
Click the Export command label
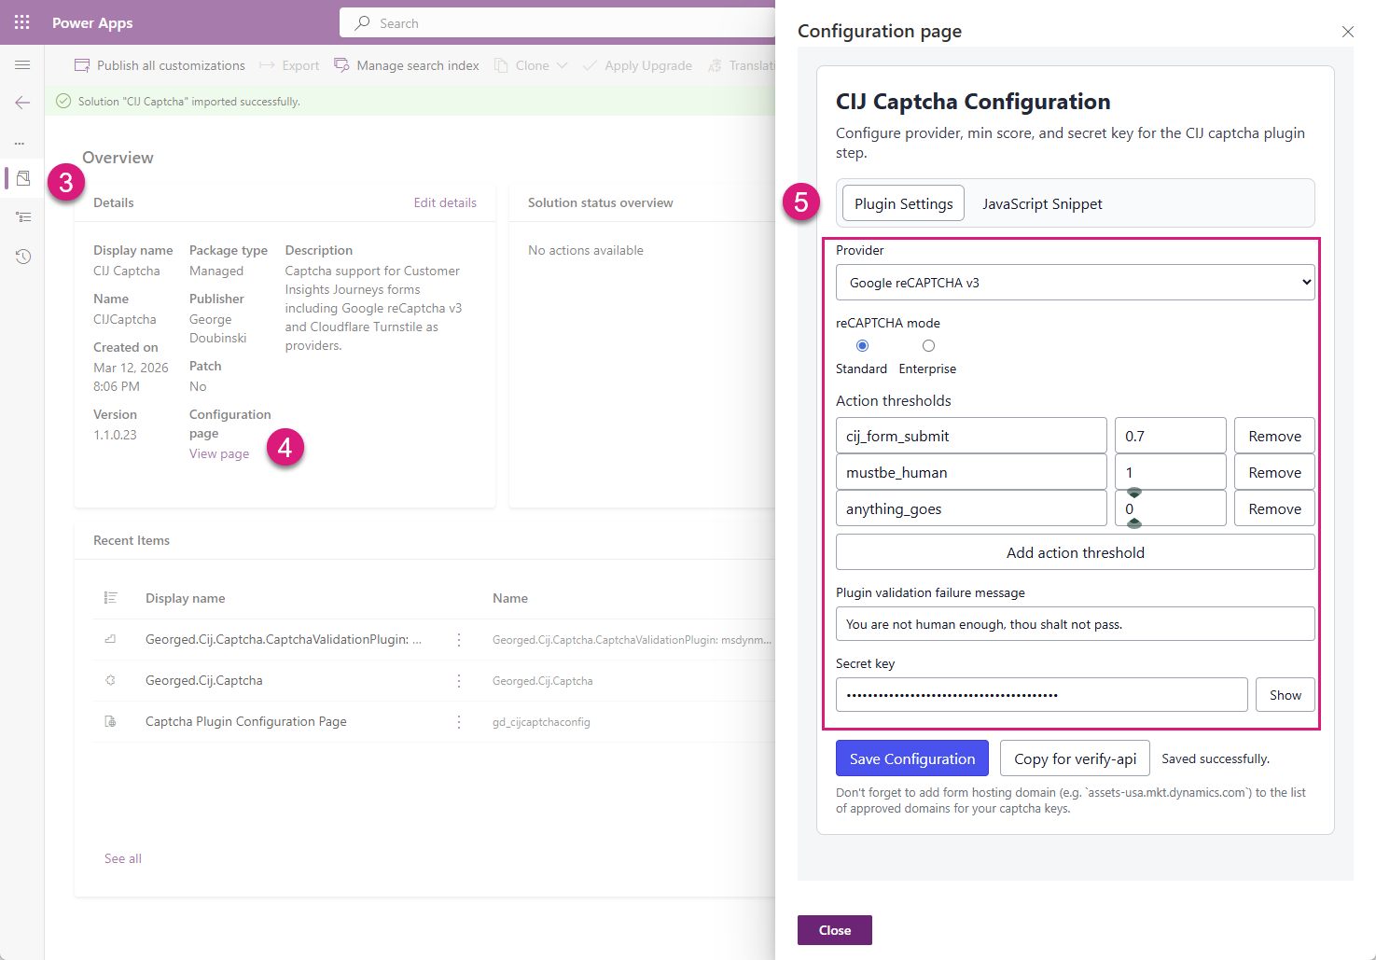300,65
